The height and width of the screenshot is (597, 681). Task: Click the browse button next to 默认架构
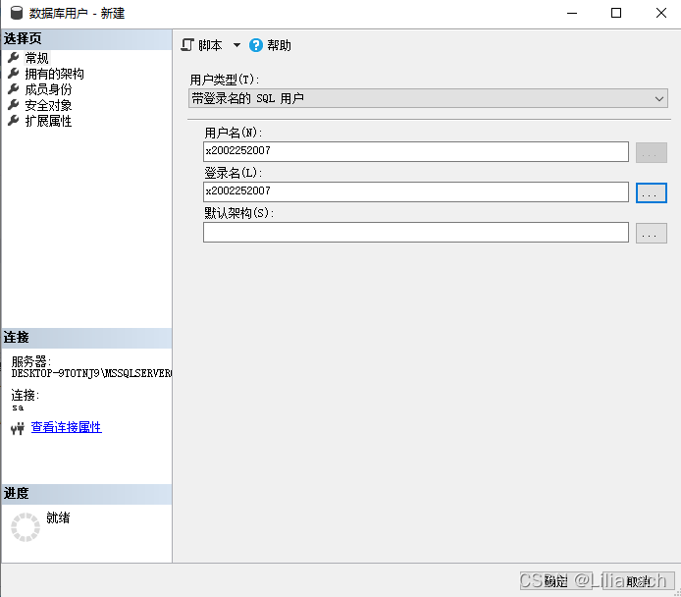652,234
